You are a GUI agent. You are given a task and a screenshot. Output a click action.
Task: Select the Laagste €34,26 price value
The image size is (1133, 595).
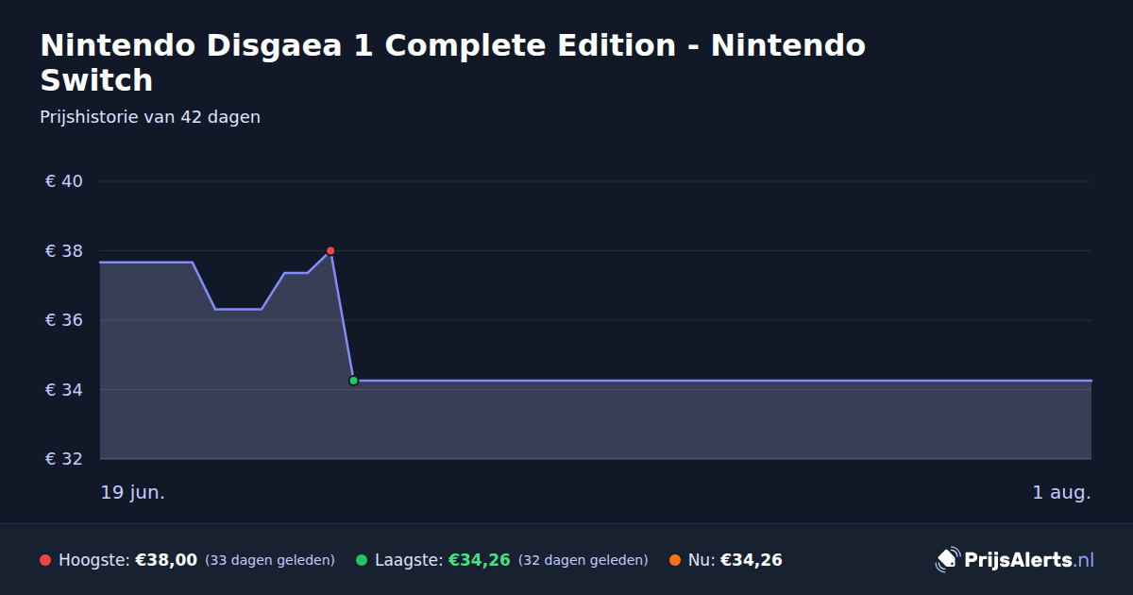480,560
